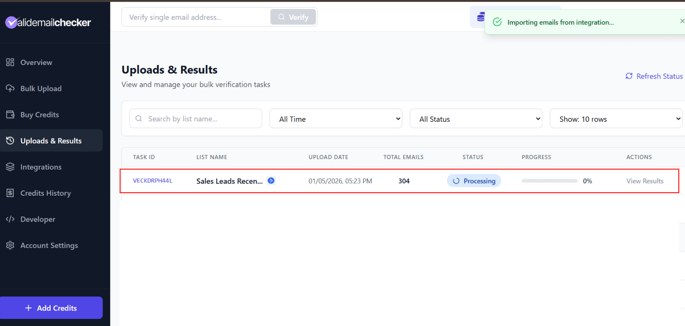Screen dimensions: 685x326
Task: Click the refresh icon beside Refresh Status
Action: [x=629, y=76]
